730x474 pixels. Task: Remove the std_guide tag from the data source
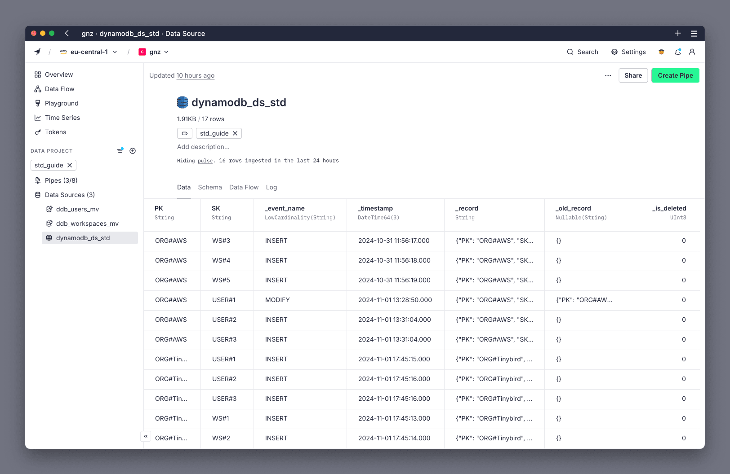click(235, 133)
